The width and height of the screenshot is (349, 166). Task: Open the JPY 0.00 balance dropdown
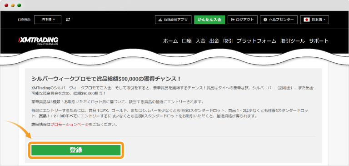click(x=48, y=20)
